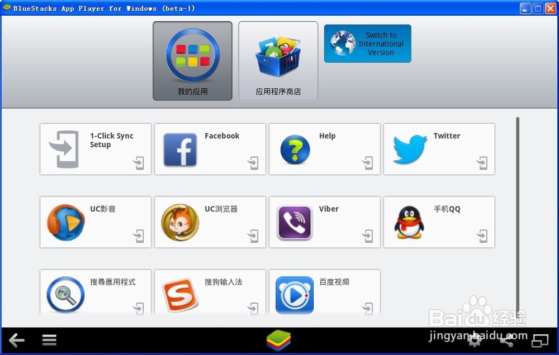This screenshot has height=355, width=559.
Task: Click the Twitter label text
Action: click(x=447, y=136)
